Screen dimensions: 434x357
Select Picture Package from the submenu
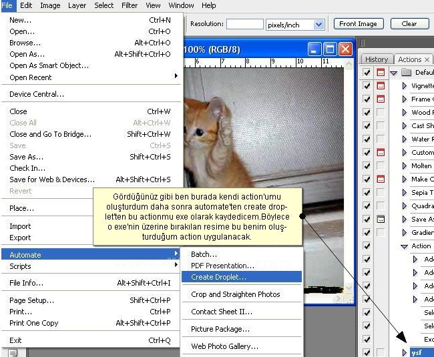pos(242,329)
